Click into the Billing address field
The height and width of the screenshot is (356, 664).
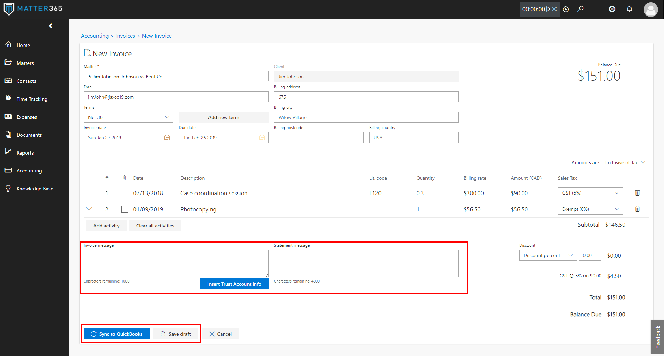tap(366, 97)
